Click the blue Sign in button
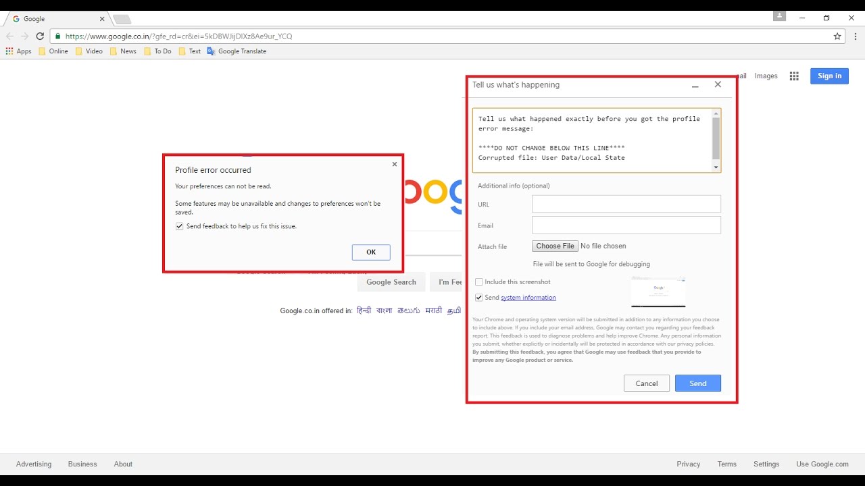Image resolution: width=865 pixels, height=486 pixels. click(x=829, y=76)
